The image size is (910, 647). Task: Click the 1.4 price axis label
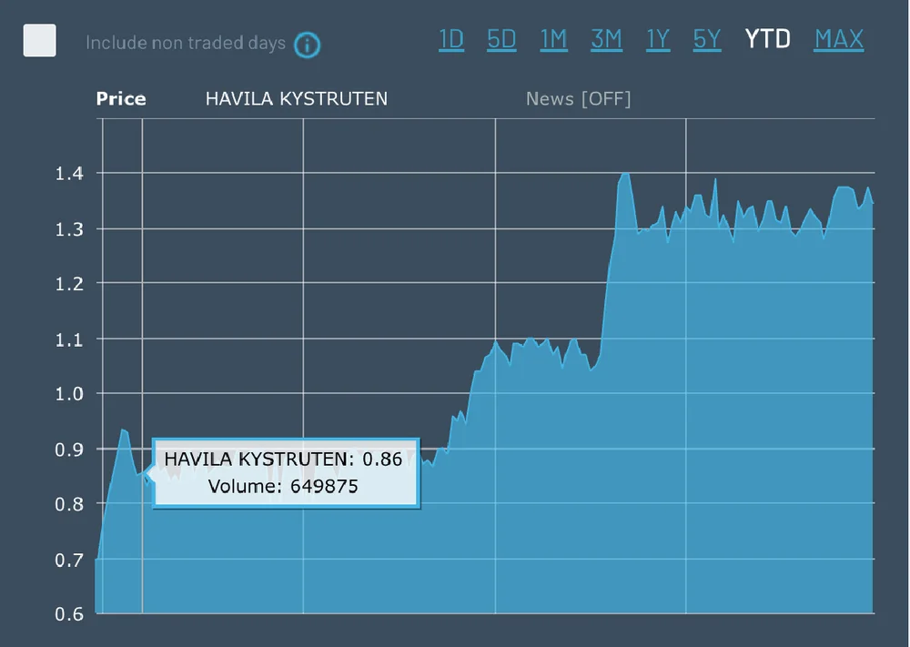pyautogui.click(x=69, y=173)
